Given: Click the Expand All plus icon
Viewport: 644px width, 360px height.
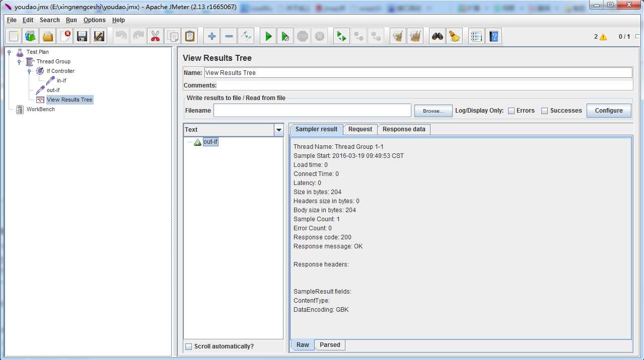Looking at the screenshot, I should (212, 36).
